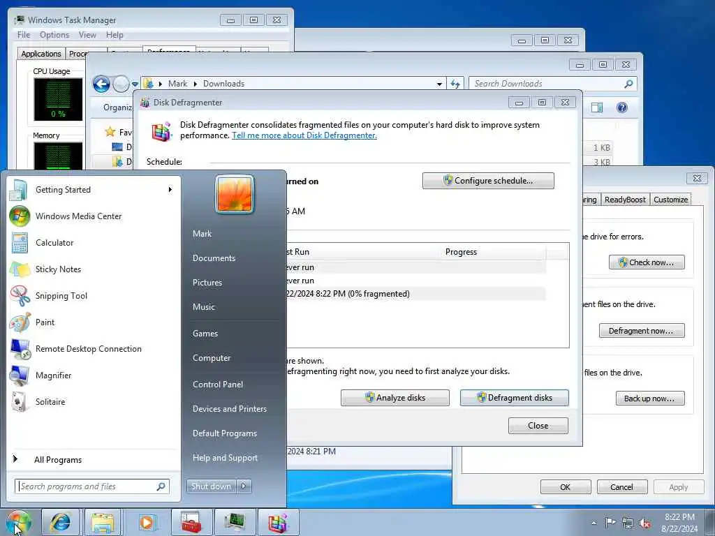715x536 pixels.
Task: Click Defragment disks button
Action: pos(515,397)
